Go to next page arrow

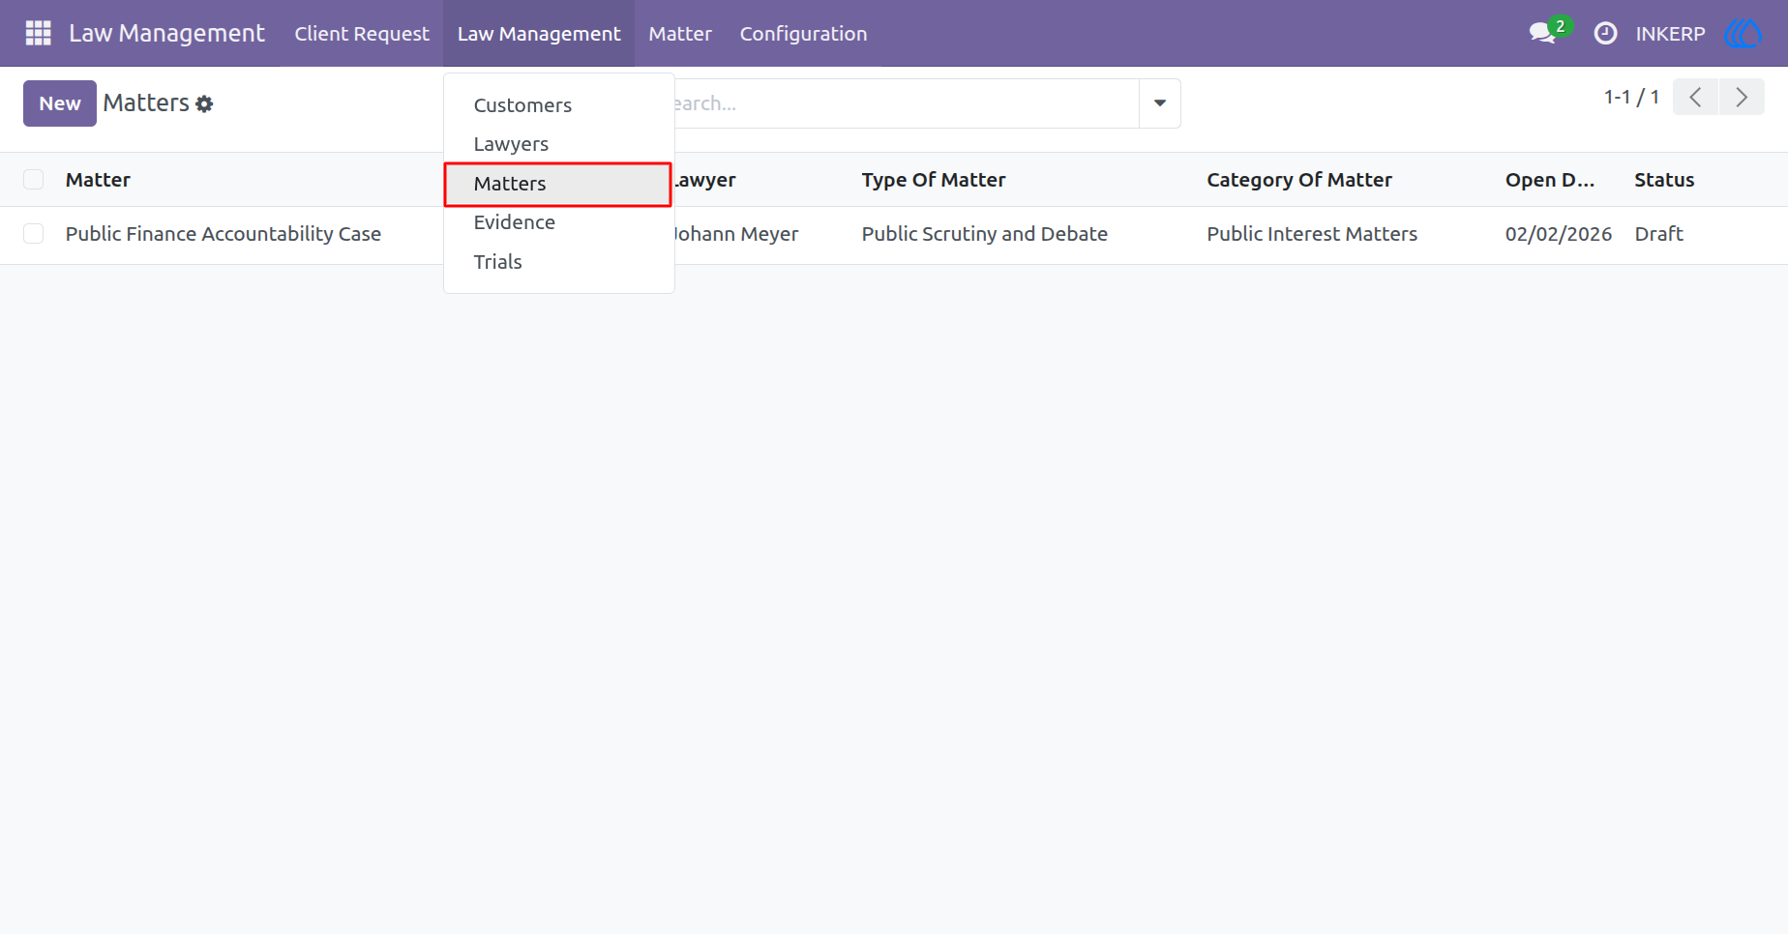coord(1742,97)
